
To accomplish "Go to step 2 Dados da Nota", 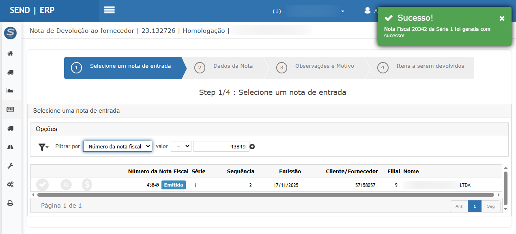I will click(x=225, y=67).
